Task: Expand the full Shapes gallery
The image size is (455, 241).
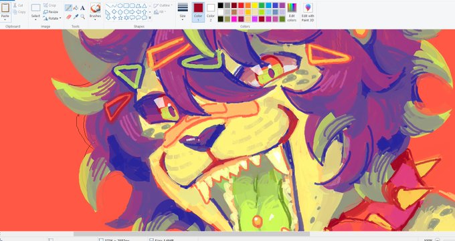Action: (x=150, y=18)
